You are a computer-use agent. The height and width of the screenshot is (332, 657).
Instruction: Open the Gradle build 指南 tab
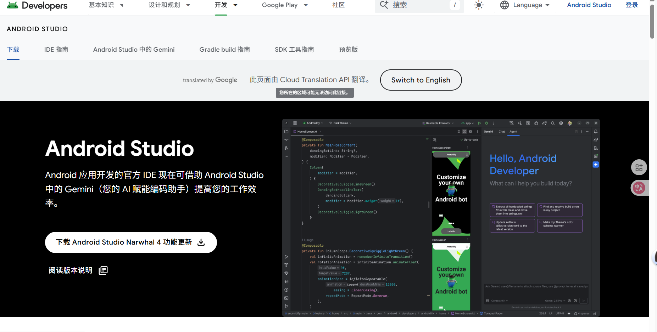click(x=225, y=50)
